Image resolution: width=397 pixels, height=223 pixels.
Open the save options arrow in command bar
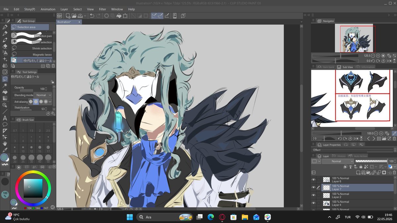[85, 16]
